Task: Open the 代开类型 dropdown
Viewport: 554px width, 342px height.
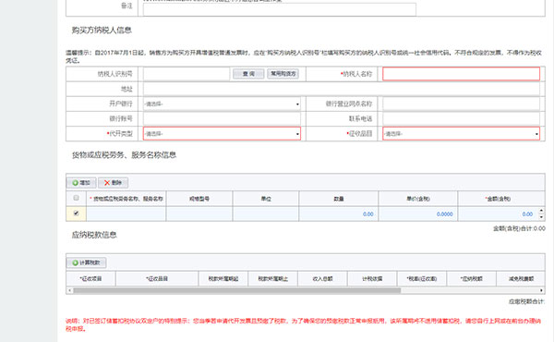Action: 222,134
